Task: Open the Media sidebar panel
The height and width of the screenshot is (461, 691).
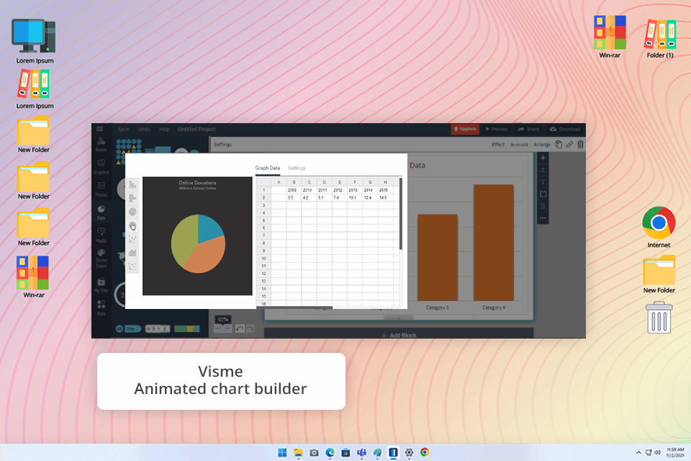Action: click(101, 235)
